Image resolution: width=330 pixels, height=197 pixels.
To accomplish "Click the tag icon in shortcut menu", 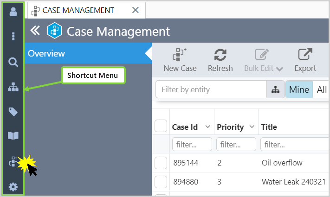I will pyautogui.click(x=13, y=111).
